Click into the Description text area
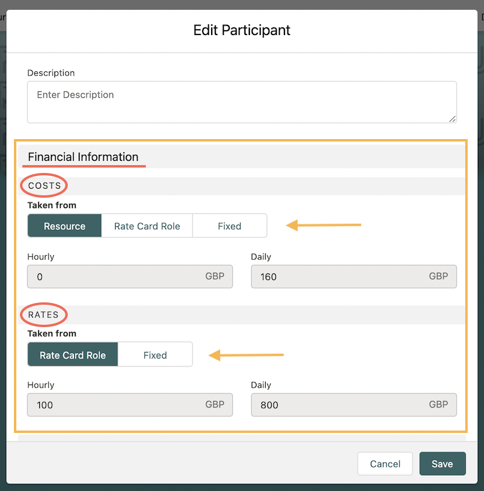This screenshot has width=484, height=491. (241, 102)
